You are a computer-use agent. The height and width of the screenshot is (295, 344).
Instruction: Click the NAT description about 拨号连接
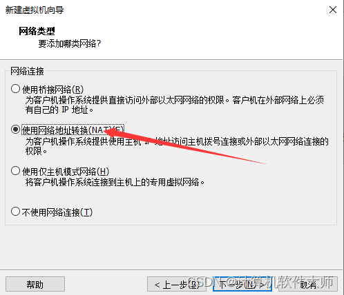(177, 146)
